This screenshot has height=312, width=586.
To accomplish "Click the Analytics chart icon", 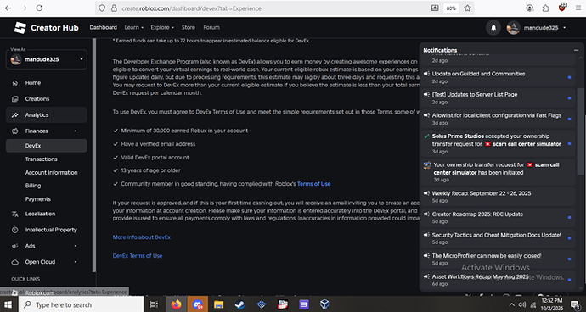I will tap(15, 115).
